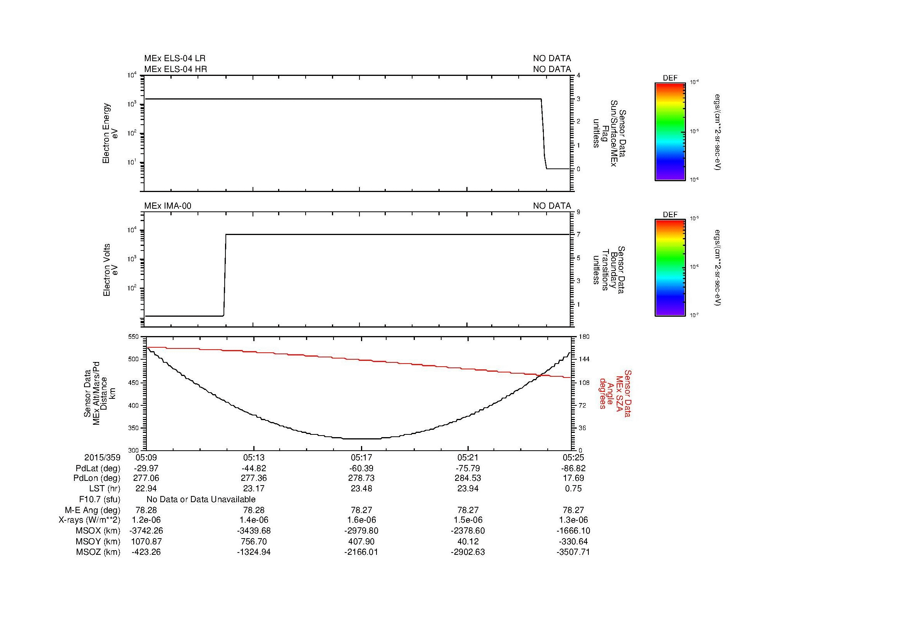Click the MSOY value 1070.87

pyautogui.click(x=146, y=541)
